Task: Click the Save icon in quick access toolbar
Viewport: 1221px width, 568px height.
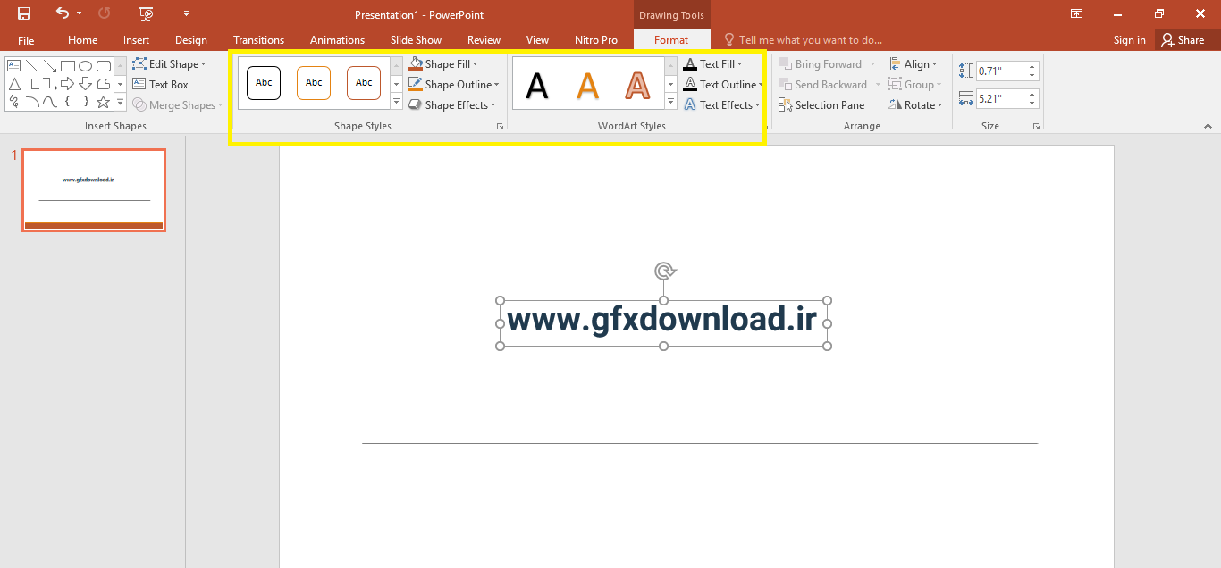Action: coord(24,13)
